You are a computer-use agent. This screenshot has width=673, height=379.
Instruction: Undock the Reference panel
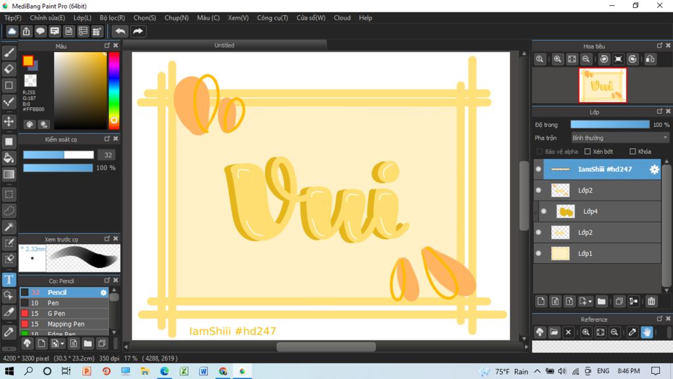[x=659, y=319]
